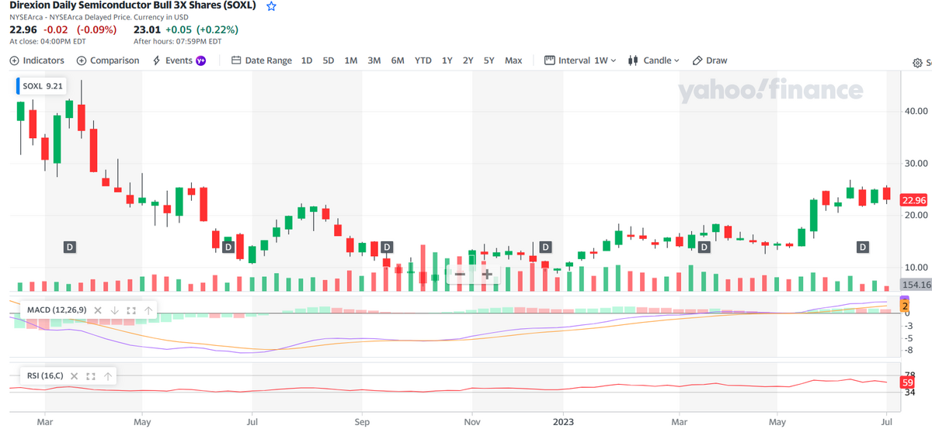Open the Date Range calendar picker

(262, 61)
